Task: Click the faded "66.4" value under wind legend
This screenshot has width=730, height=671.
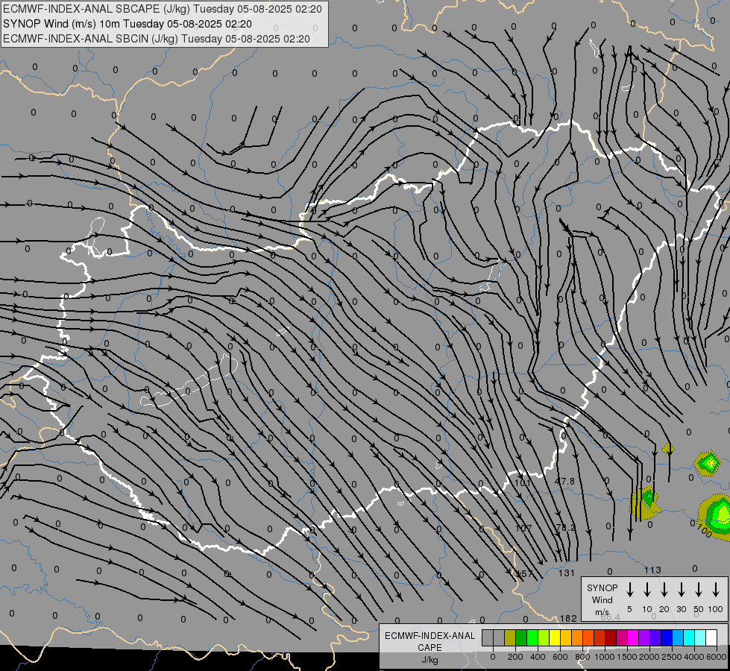Action: click(x=611, y=617)
